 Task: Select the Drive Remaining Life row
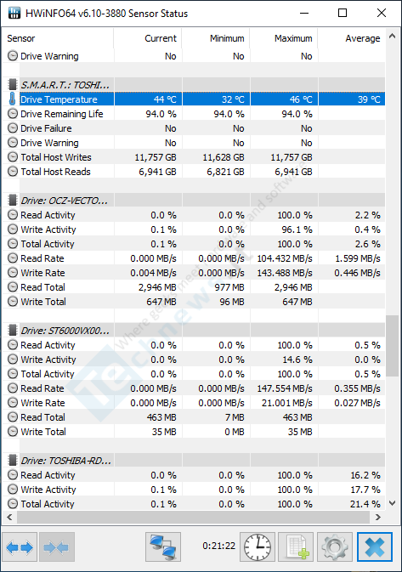(194, 114)
